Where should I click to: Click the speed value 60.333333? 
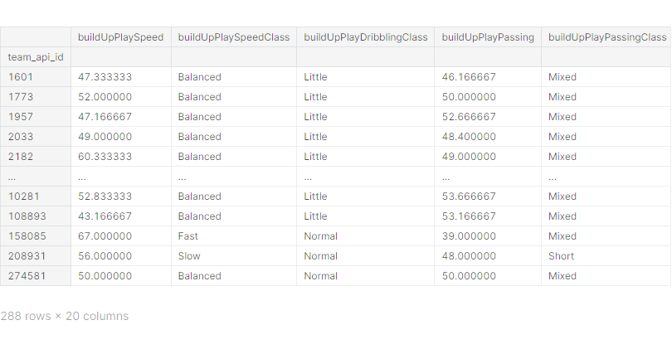pos(105,157)
